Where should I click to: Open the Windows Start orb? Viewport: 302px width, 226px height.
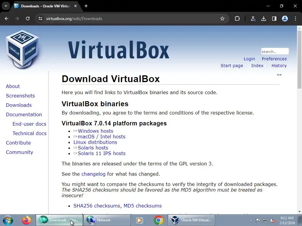pyautogui.click(x=8, y=220)
